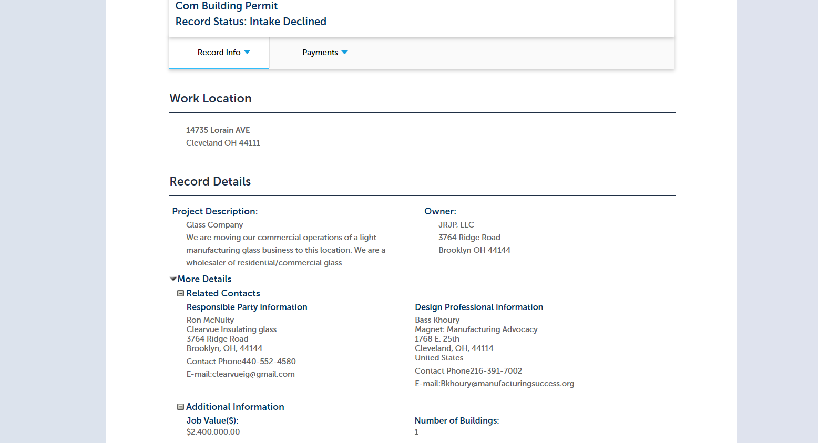Viewport: 818px width, 443px height.
Task: Click the Job Value $2,400,000.00 amount
Action: click(x=213, y=432)
